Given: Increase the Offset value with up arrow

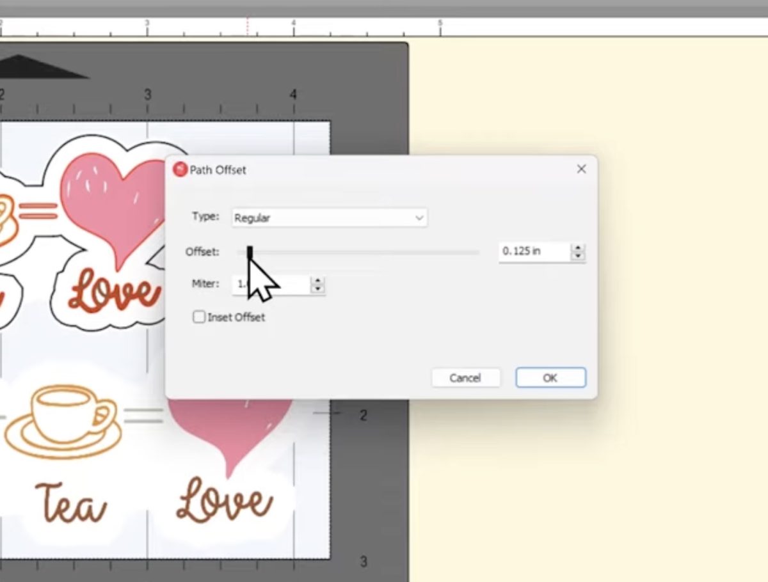Looking at the screenshot, I should tap(578, 248).
